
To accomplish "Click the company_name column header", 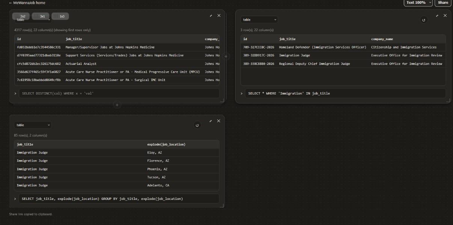I will (x=382, y=39).
